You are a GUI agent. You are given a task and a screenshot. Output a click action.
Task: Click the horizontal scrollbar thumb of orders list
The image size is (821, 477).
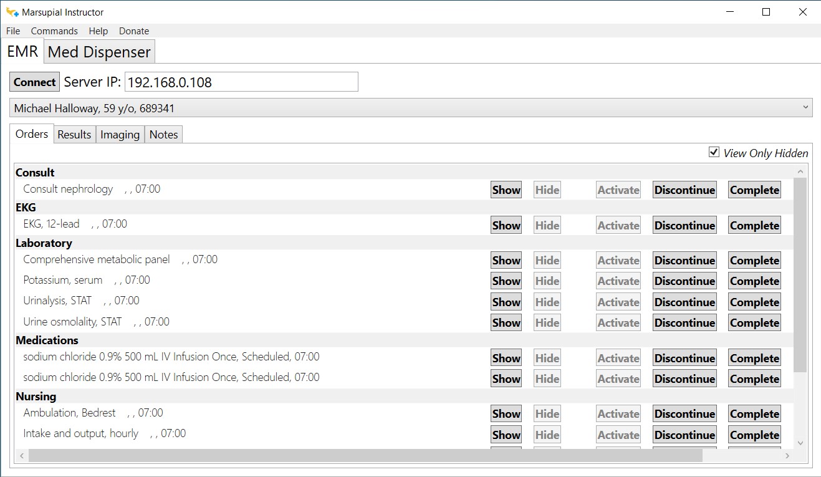[365, 456]
